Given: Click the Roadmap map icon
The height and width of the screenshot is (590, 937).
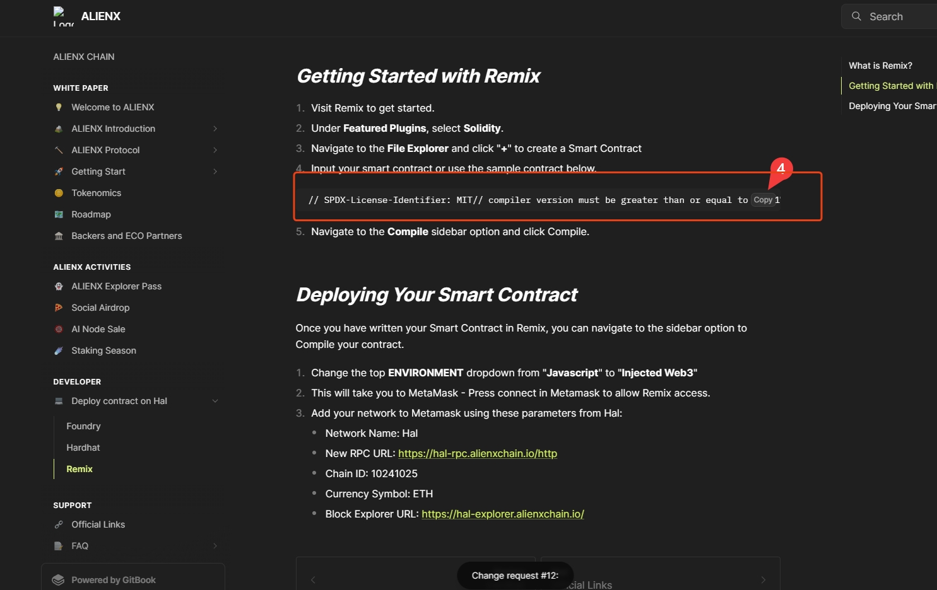Looking at the screenshot, I should pyautogui.click(x=59, y=214).
